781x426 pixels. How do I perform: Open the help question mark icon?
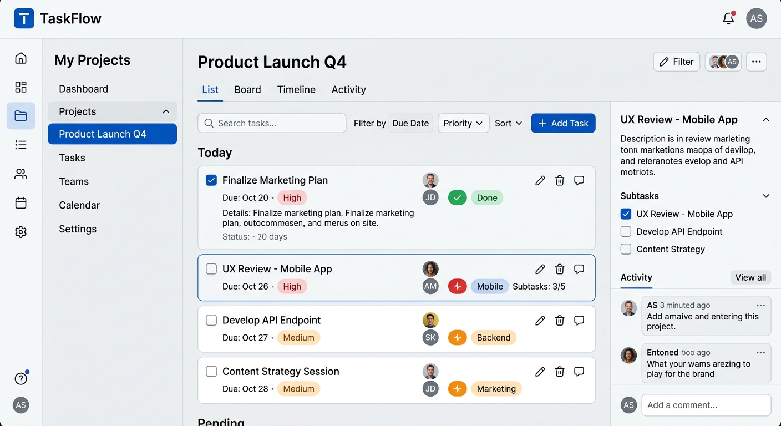[21, 379]
